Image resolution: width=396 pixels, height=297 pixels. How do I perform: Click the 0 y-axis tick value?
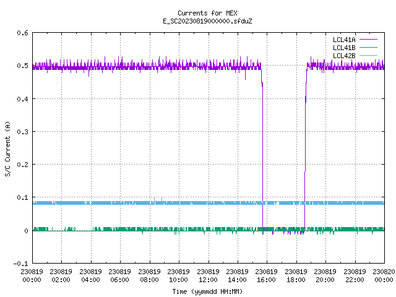tap(26, 231)
